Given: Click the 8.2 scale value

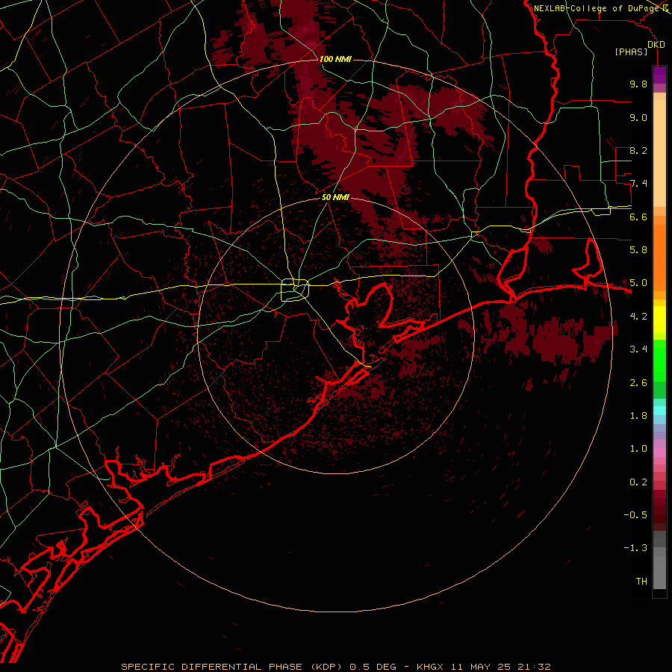Looking at the screenshot, I should [x=638, y=151].
